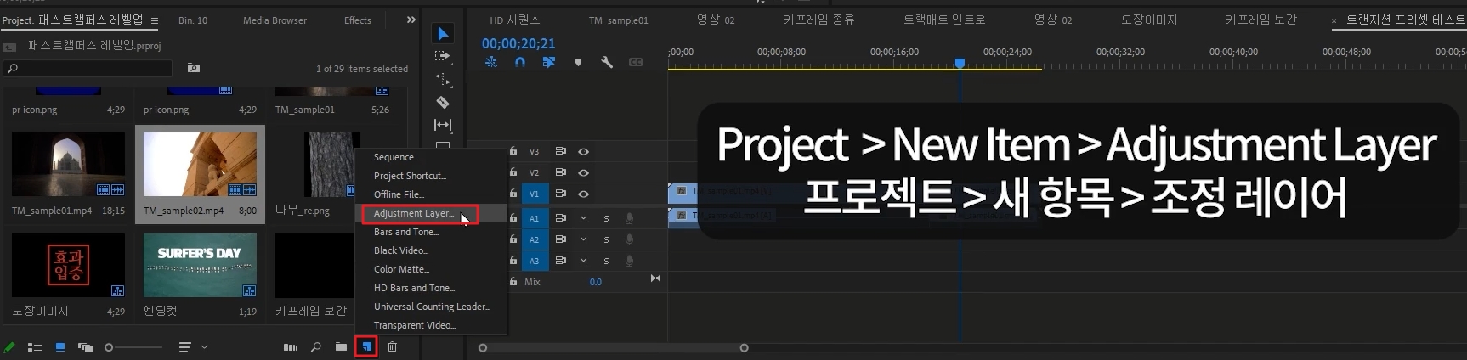Click the New Item icon
The width and height of the screenshot is (1467, 360).
coord(366,346)
